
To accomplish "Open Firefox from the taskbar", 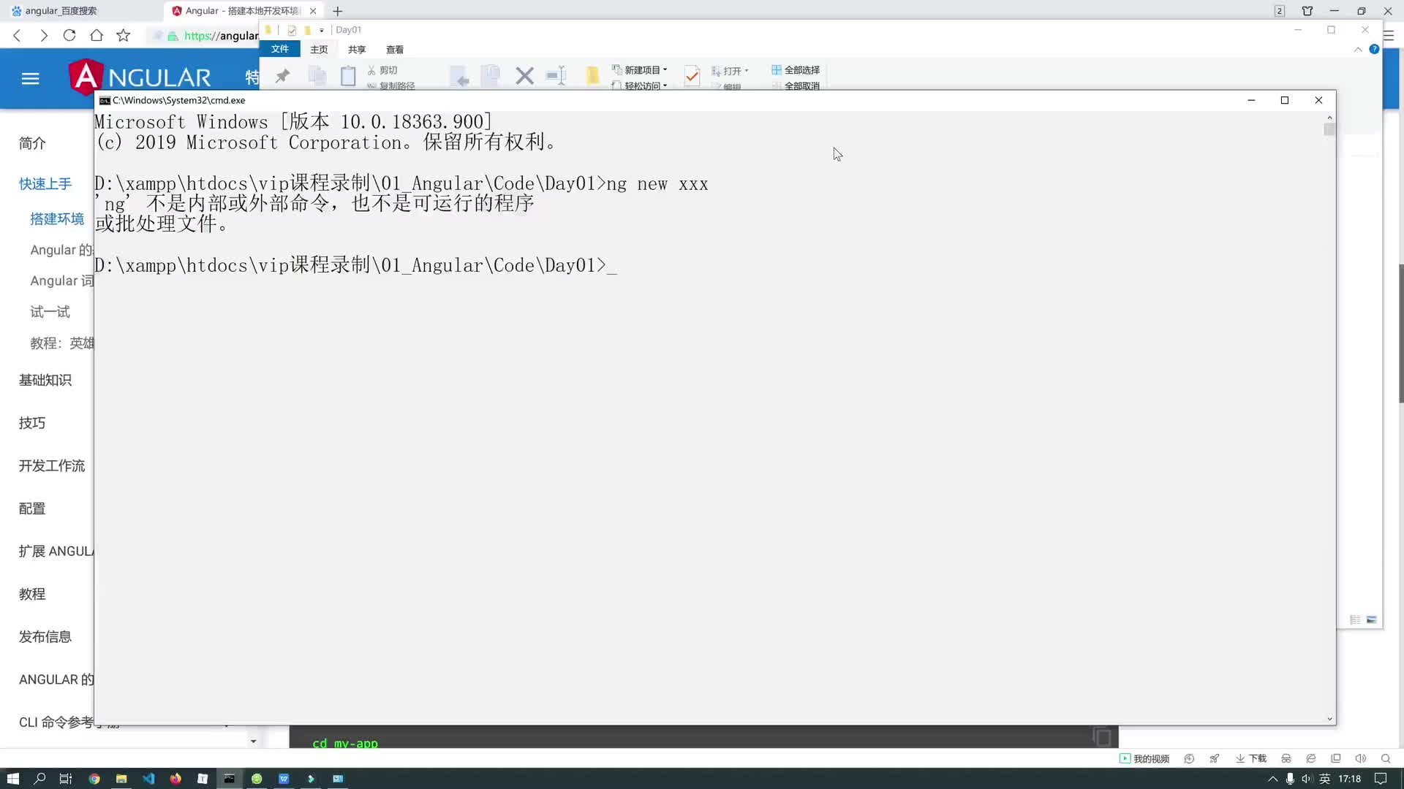I will click(x=175, y=779).
